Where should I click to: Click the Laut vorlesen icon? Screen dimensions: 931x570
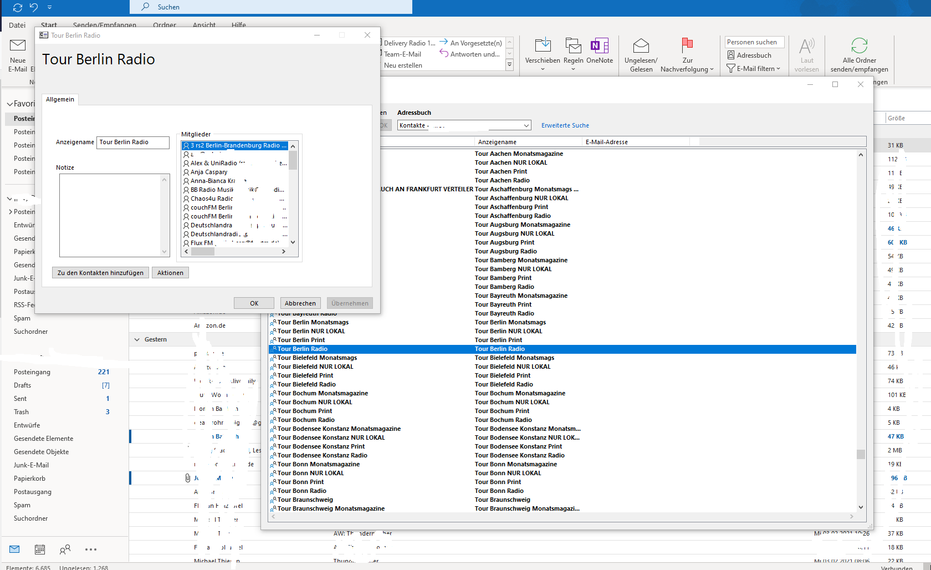click(806, 45)
